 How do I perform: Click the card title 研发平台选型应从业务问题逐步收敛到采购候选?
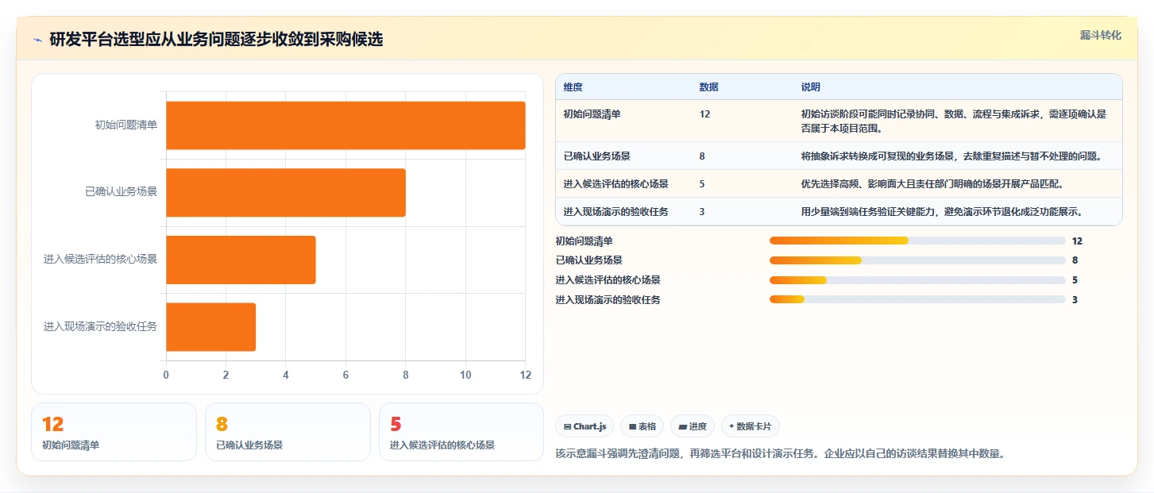(x=216, y=40)
